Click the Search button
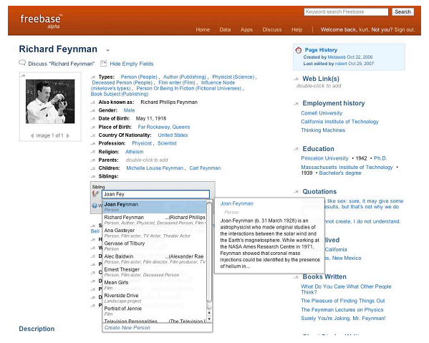This screenshot has width=429, height=343. (x=403, y=11)
